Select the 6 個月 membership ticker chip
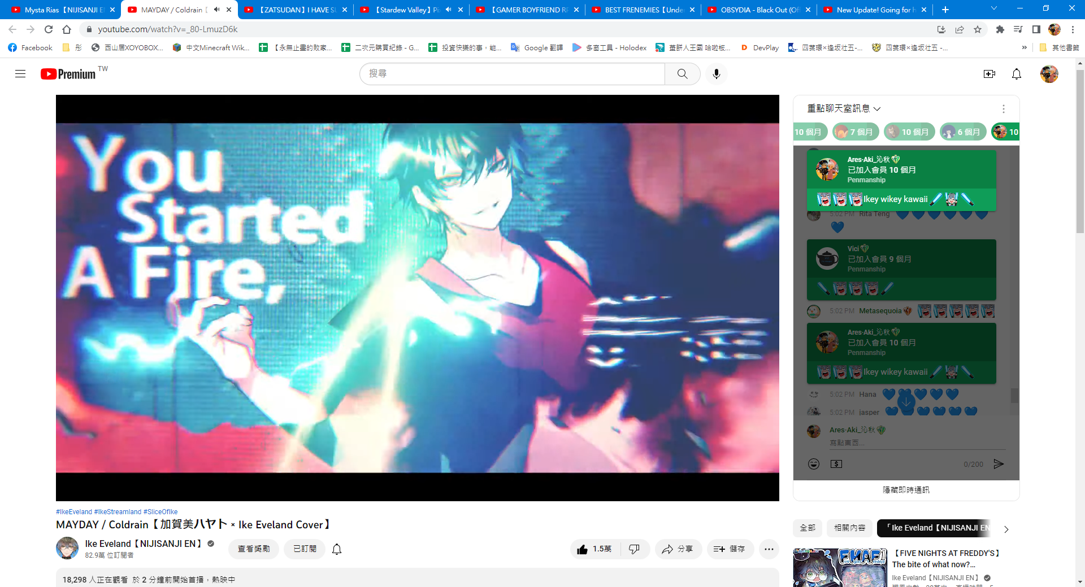 [x=963, y=132]
